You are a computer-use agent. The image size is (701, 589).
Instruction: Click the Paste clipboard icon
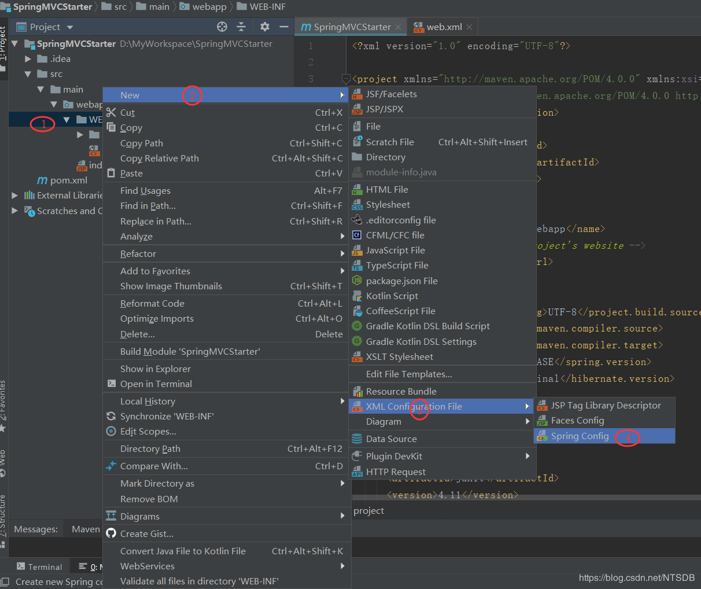tap(111, 173)
